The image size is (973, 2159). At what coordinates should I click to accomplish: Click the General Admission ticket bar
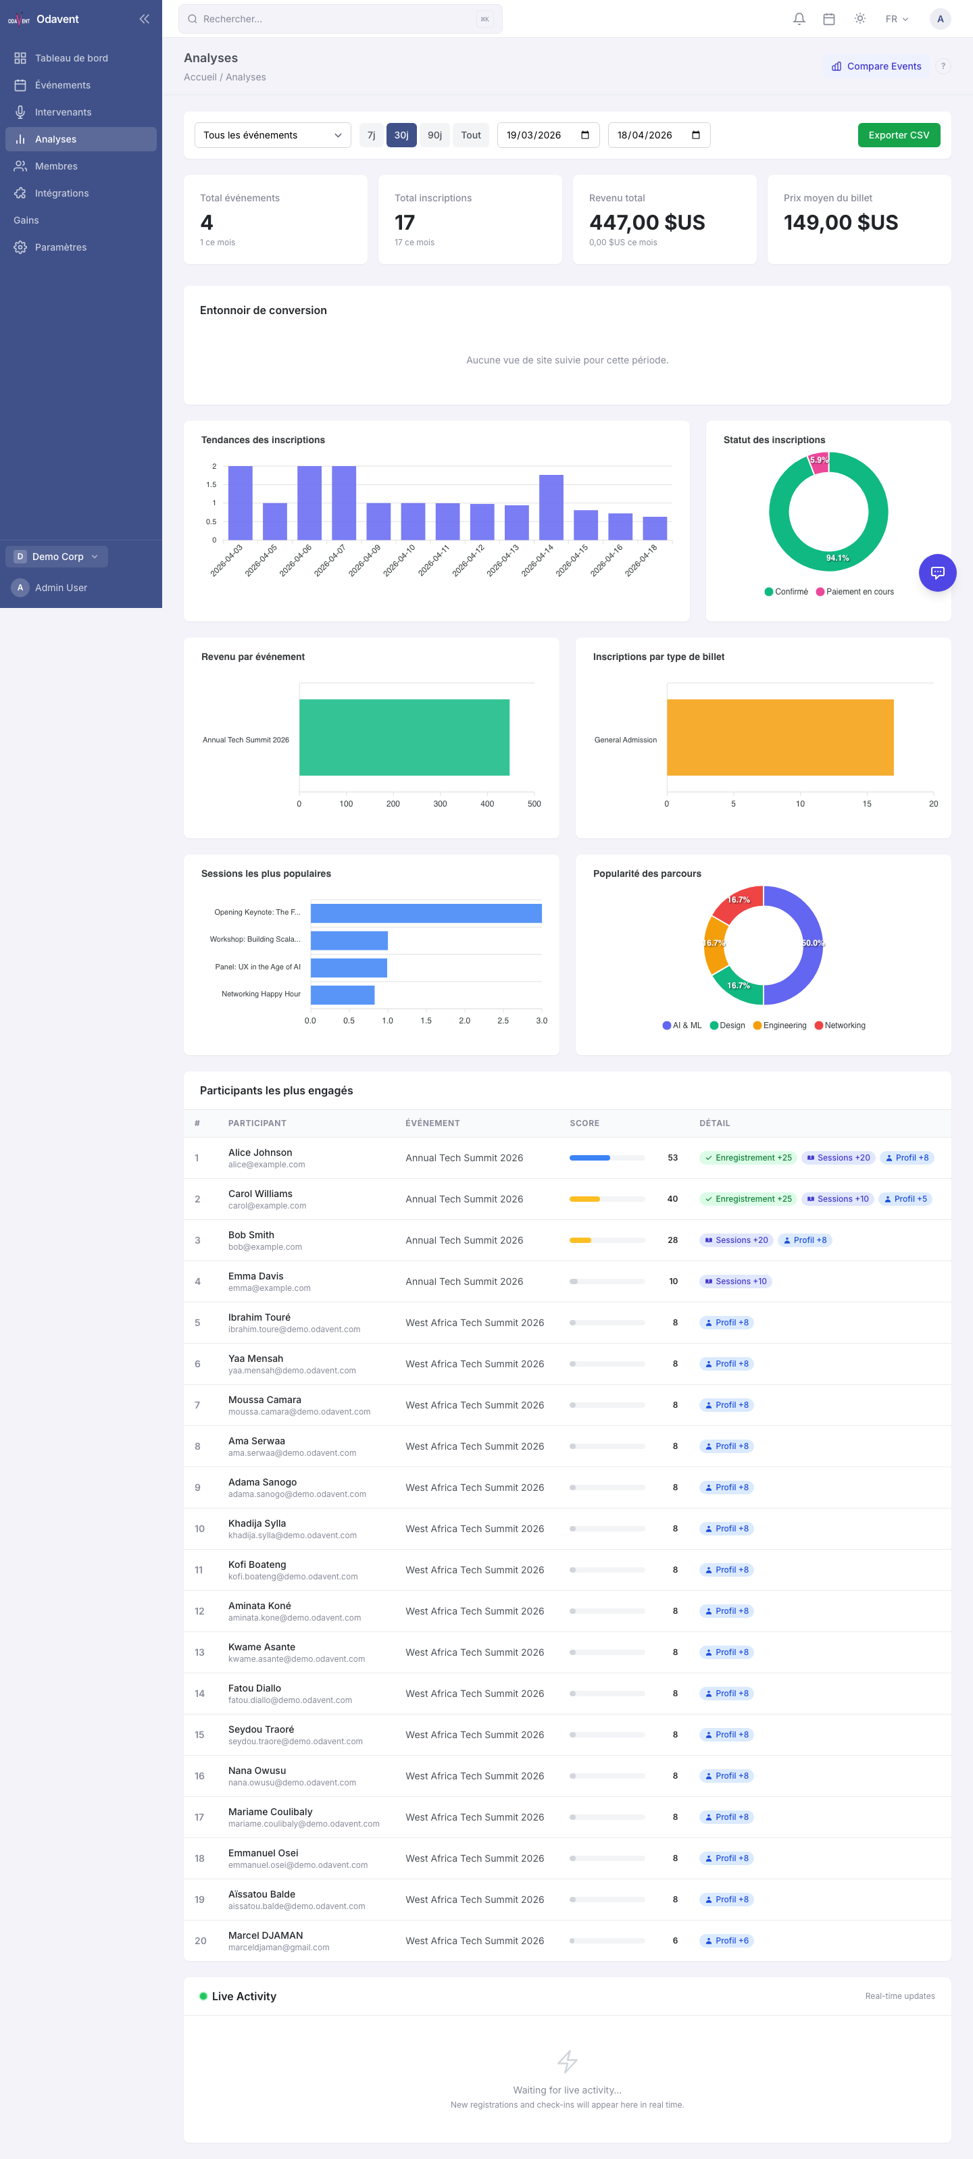pos(780,738)
